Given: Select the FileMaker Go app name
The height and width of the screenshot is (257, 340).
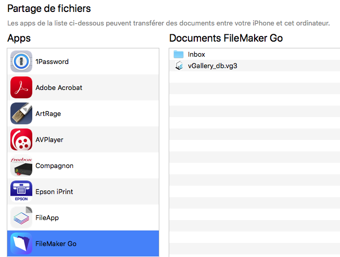Looking at the screenshot, I should pyautogui.click(x=56, y=243).
